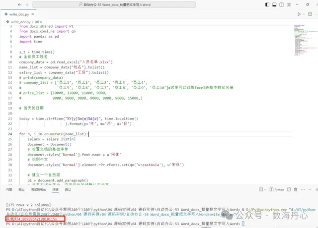Click line number 10 in the gutter
Viewport: 318px width, 228px height.
[x=10, y=62]
